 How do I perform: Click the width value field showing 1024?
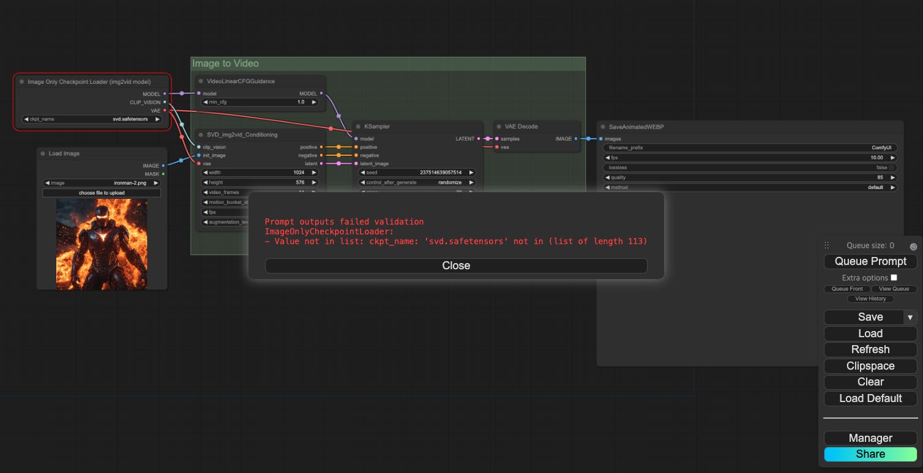260,173
